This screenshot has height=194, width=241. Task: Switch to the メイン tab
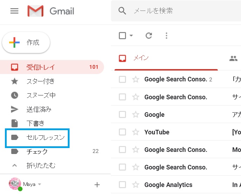tap(141, 58)
